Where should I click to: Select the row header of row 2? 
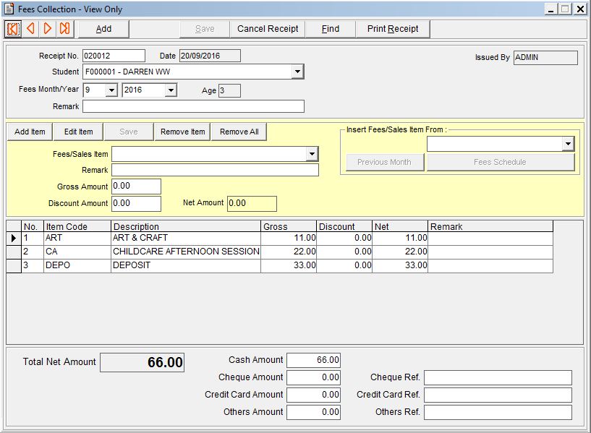point(14,252)
